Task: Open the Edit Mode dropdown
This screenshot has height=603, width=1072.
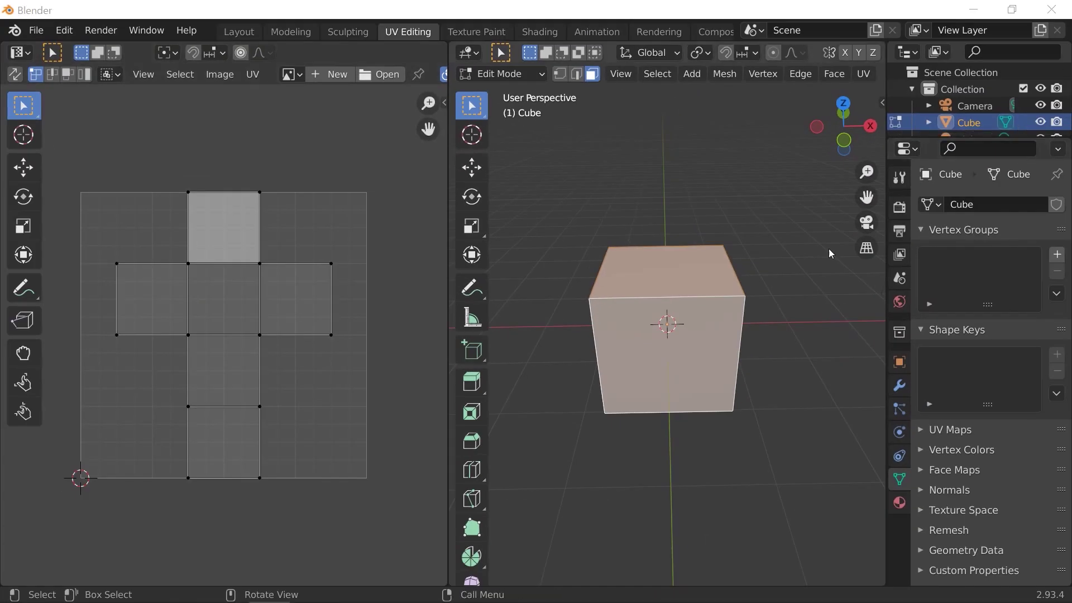Action: (x=501, y=74)
